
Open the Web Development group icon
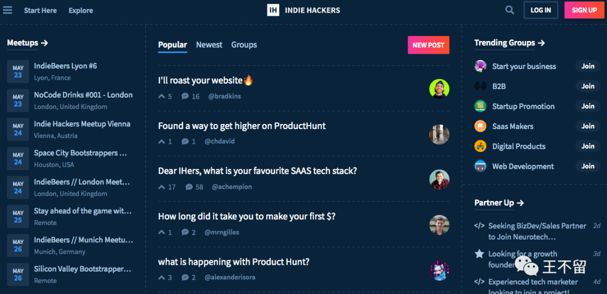pos(481,167)
